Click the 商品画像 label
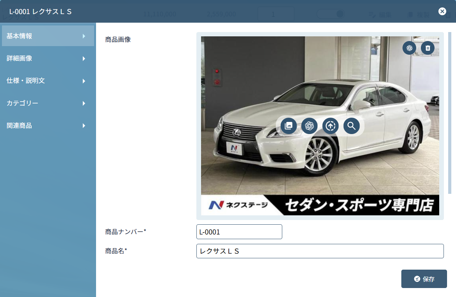The height and width of the screenshot is (297, 456). pos(118,39)
